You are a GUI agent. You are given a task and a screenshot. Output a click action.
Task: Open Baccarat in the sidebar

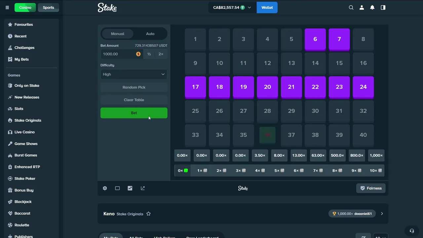tap(32, 214)
